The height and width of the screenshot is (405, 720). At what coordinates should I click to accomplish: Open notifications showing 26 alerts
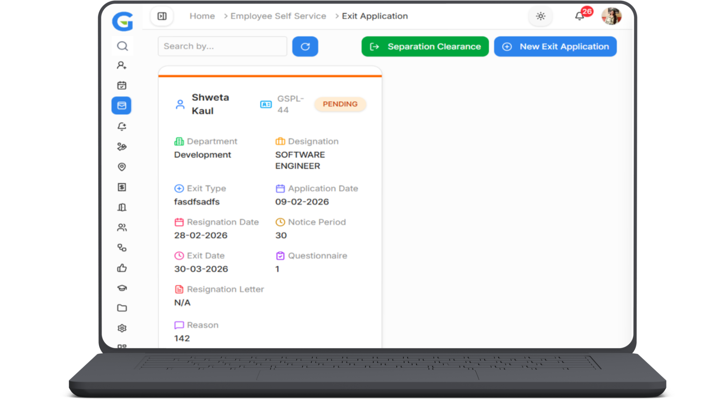point(579,16)
